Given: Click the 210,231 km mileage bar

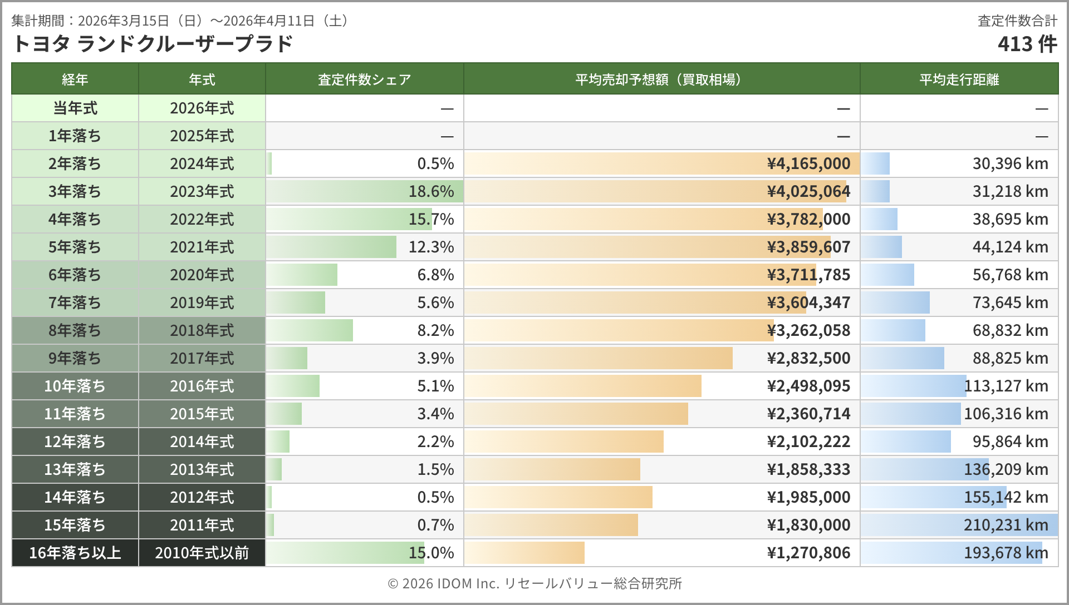Looking at the screenshot, I should (x=959, y=525).
